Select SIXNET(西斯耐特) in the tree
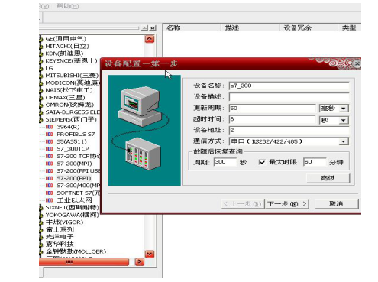This screenshot has width=378, height=282. pos(72,208)
